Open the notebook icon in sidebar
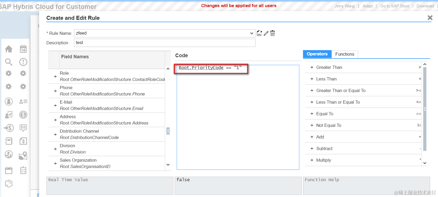This screenshot has width=438, height=197. (9, 141)
